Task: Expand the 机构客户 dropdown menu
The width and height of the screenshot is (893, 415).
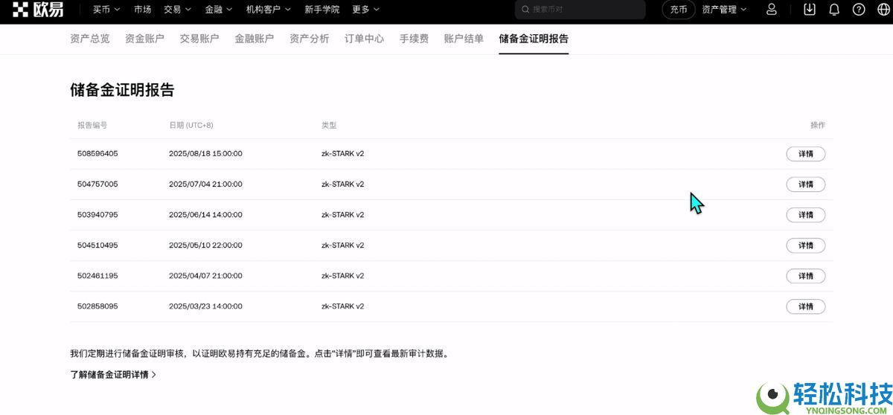Action: click(x=269, y=10)
